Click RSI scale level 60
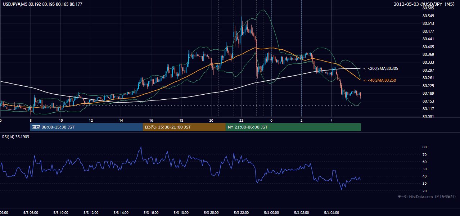The width and height of the screenshot is (460, 216). (x=424, y=162)
